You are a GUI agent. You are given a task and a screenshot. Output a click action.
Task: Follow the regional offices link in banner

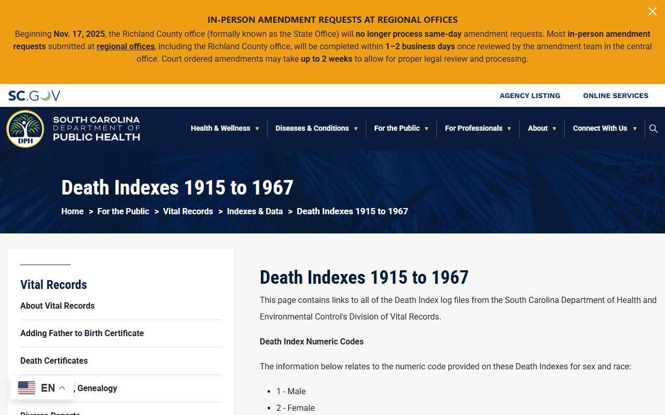(126, 46)
